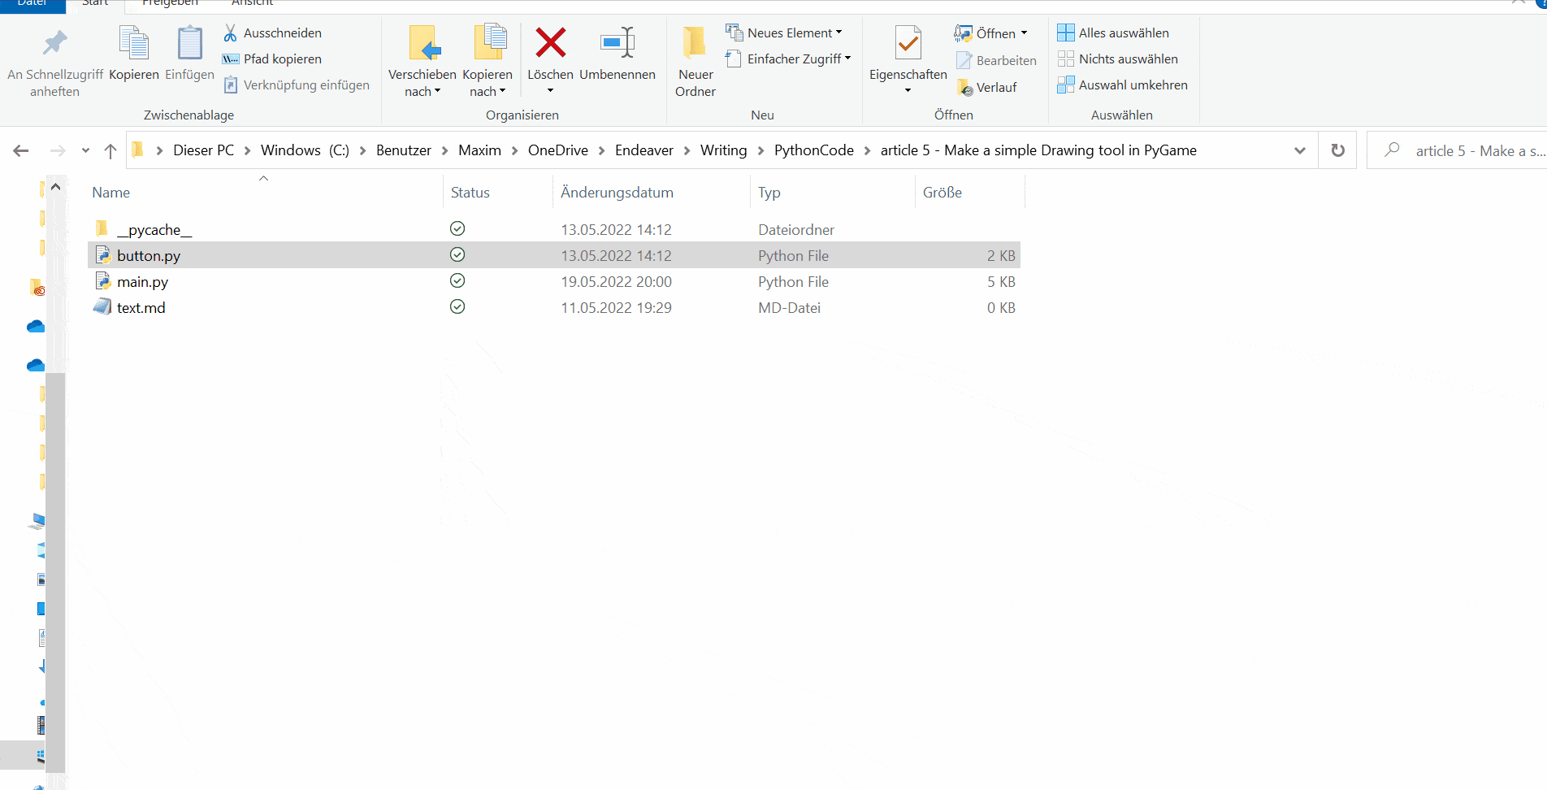The height and width of the screenshot is (790, 1547).
Task: Create a Neuer Ordner
Action: pos(695,61)
